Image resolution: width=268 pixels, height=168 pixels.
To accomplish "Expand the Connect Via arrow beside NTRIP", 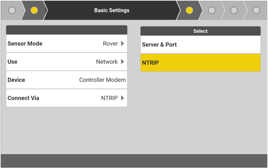I will (x=122, y=98).
